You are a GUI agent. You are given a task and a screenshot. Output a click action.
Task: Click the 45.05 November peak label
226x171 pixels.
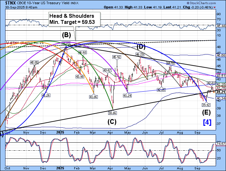pos(34,62)
